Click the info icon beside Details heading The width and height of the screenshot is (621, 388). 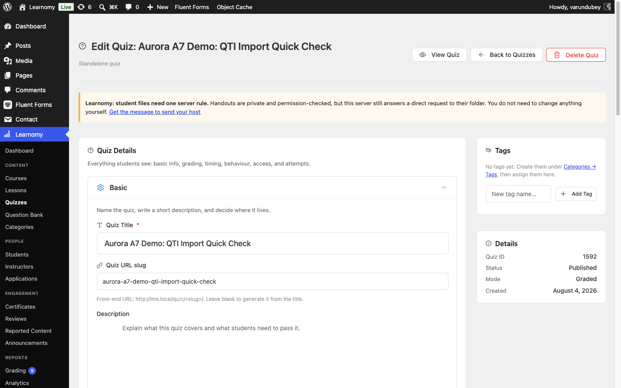489,244
